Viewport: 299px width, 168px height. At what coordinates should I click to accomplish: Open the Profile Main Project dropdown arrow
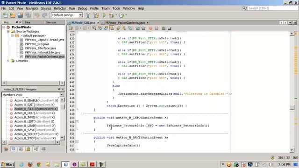tap(126, 15)
